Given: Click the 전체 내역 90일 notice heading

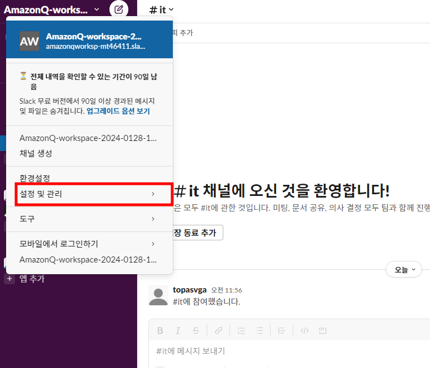Looking at the screenshot, I should point(93,82).
